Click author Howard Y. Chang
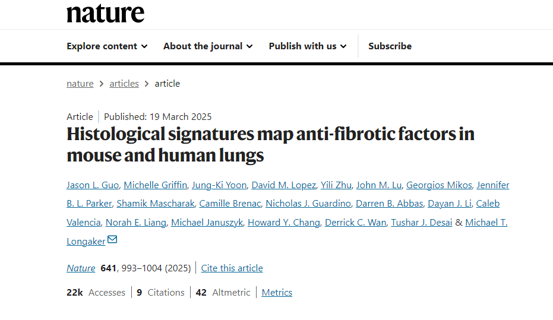 286,223
